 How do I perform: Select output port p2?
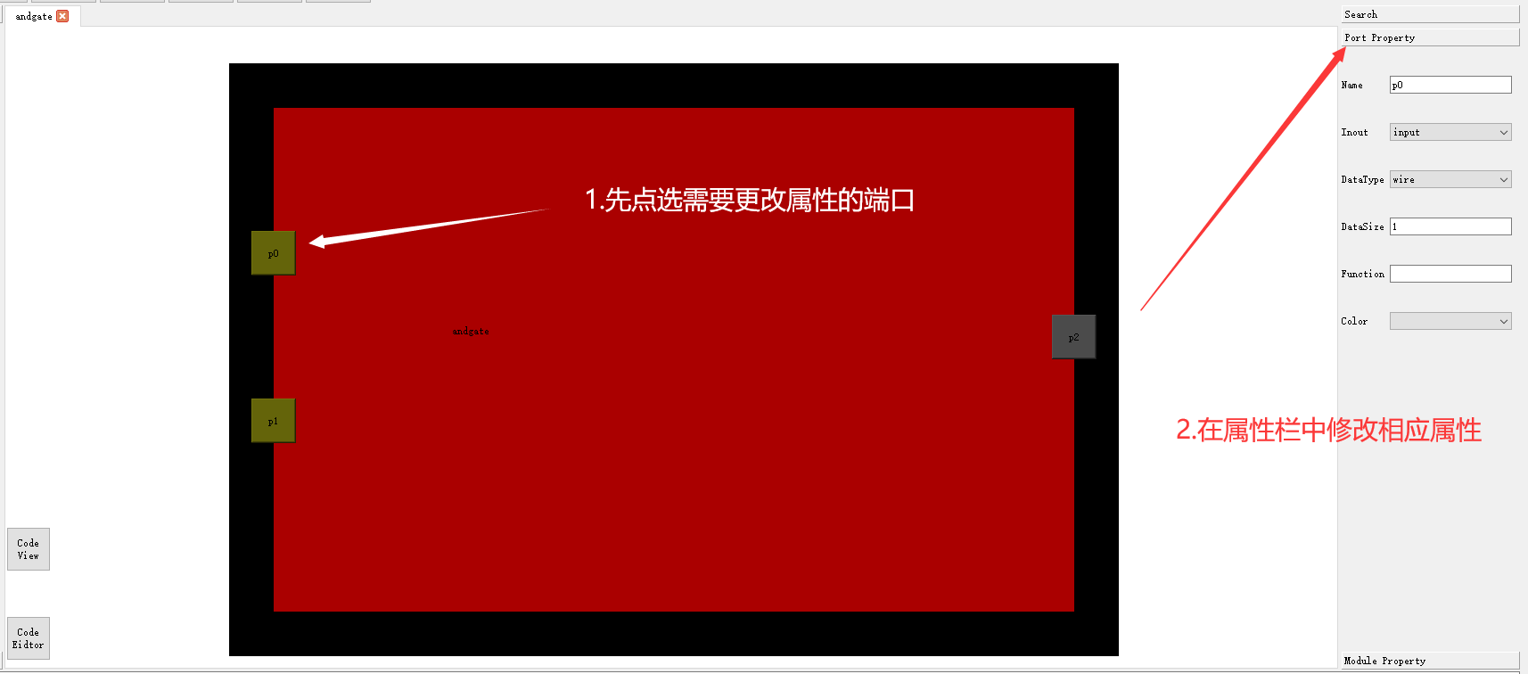pyautogui.click(x=1073, y=337)
